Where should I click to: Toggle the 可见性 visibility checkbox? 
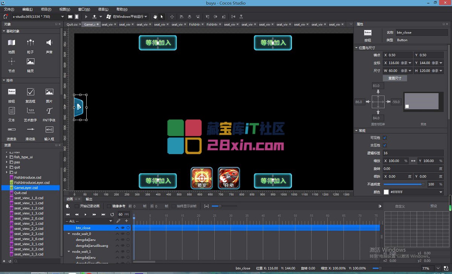point(385,138)
